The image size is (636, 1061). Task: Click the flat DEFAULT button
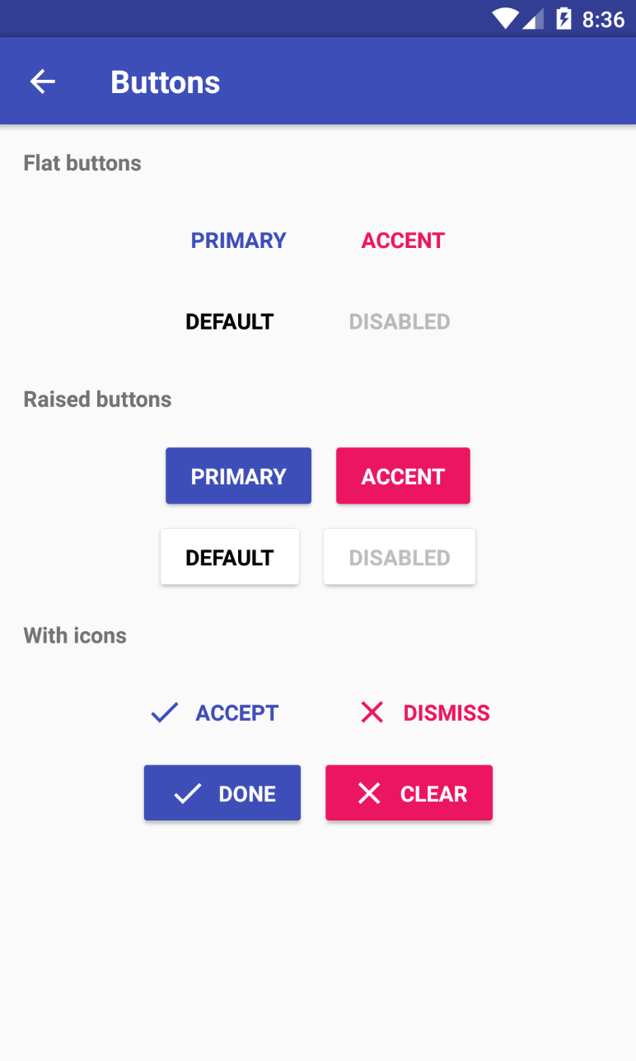coord(229,321)
